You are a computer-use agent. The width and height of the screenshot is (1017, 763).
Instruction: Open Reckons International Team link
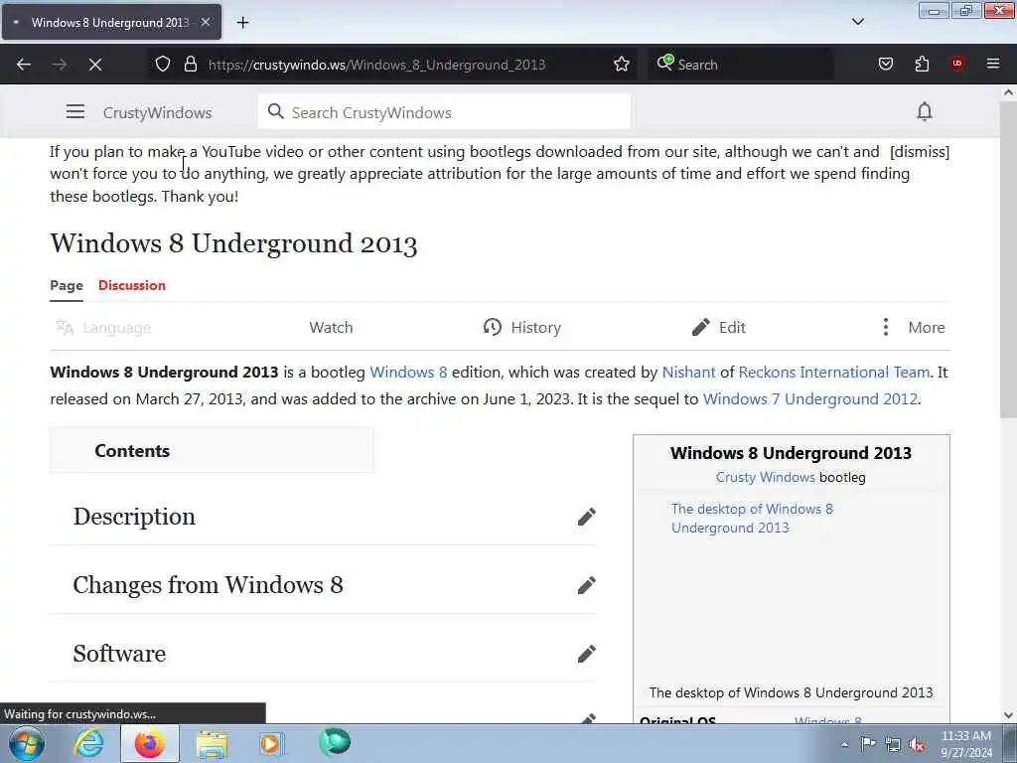[x=834, y=373]
